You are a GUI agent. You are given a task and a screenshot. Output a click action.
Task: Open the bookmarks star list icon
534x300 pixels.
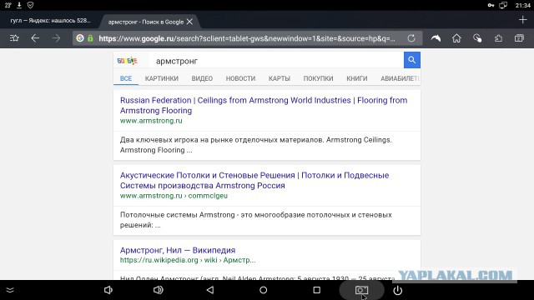coord(14,38)
